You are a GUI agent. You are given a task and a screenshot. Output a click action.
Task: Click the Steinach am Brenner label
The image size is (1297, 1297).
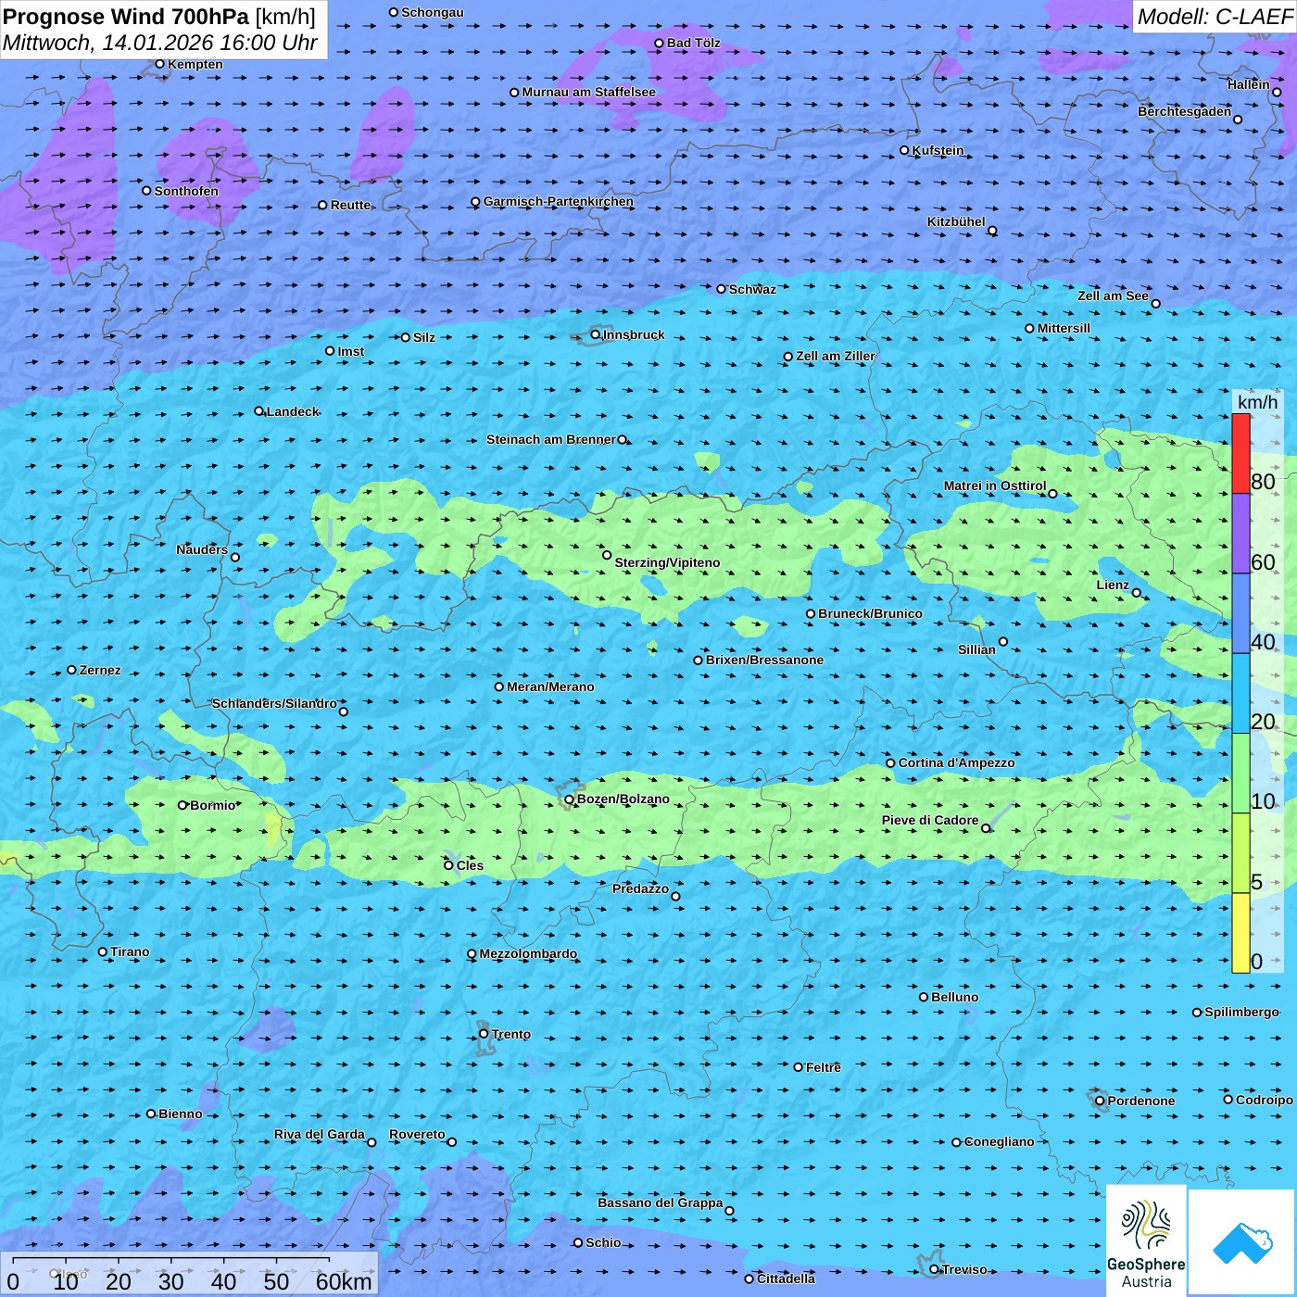tap(551, 439)
